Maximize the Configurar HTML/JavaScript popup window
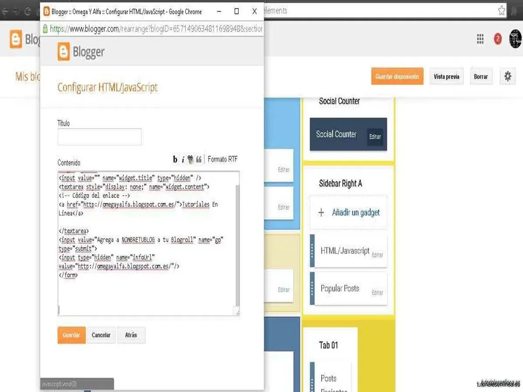523x392 pixels. pyautogui.click(x=237, y=11)
